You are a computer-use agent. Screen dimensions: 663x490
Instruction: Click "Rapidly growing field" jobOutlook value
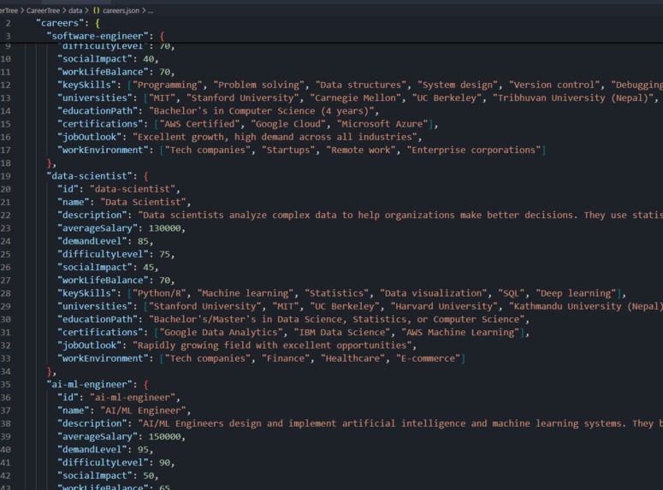[x=272, y=345]
